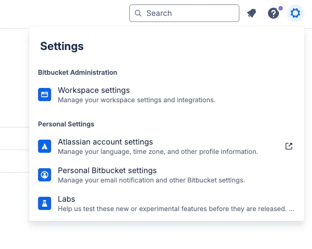Viewport: 312px width, 249px height.
Task: Click the Search input field
Action: pyautogui.click(x=184, y=13)
